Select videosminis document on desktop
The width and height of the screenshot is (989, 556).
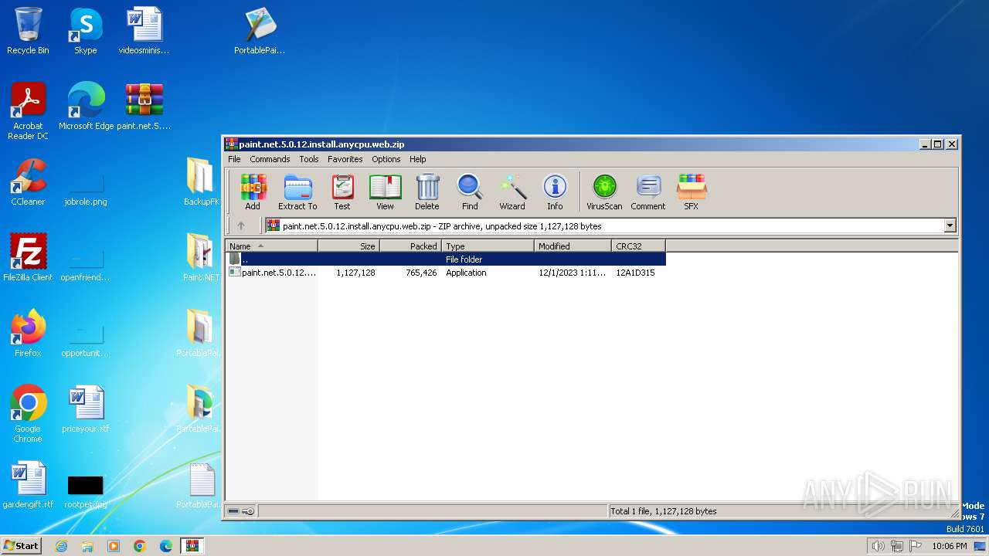144,32
